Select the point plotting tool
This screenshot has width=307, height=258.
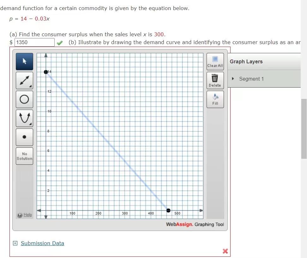click(x=24, y=137)
